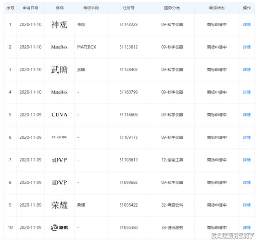The image size is (257, 241).
Task: Click the 注册号 column header
Action: pyautogui.click(x=128, y=8)
